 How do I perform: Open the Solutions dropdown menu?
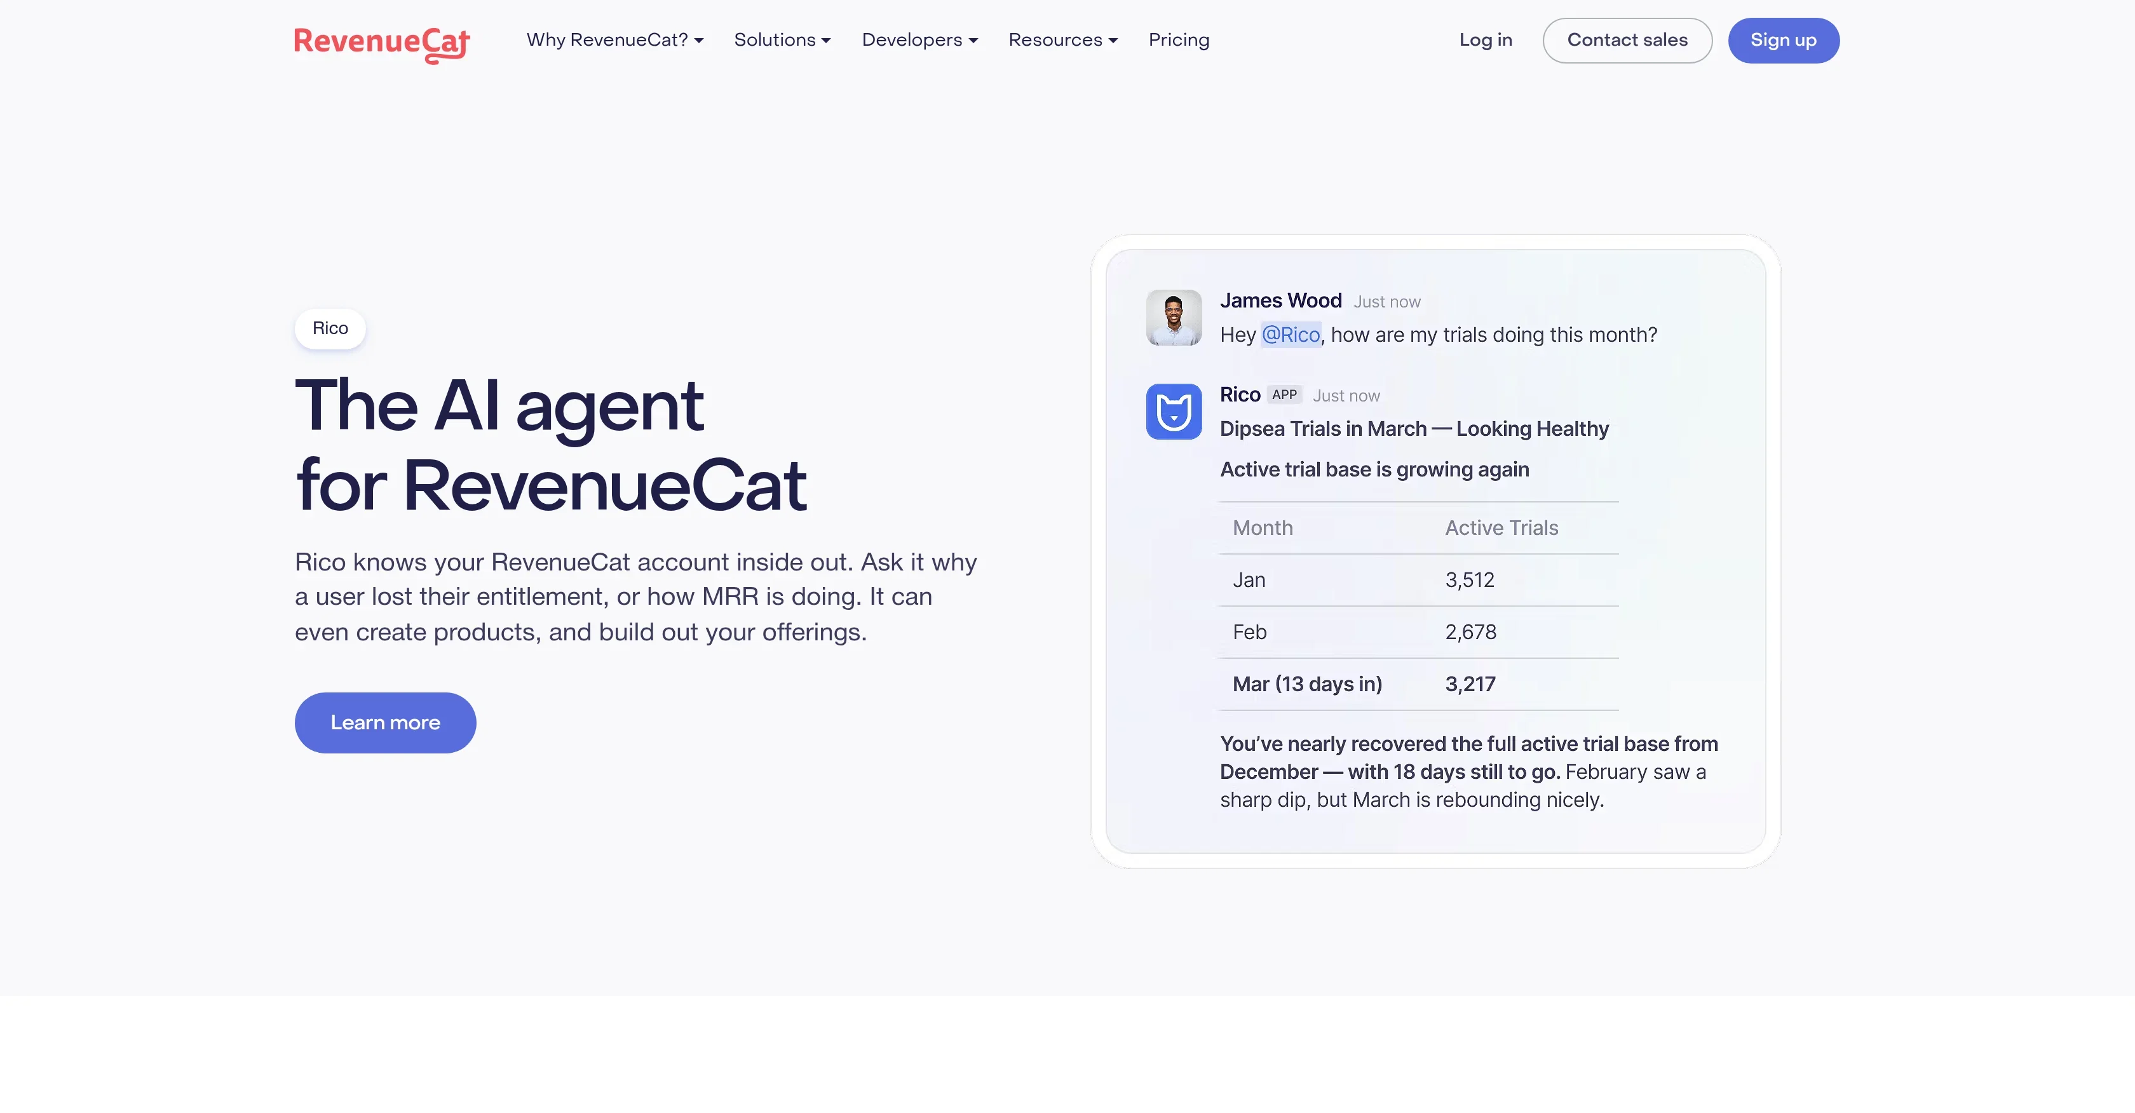pos(782,40)
